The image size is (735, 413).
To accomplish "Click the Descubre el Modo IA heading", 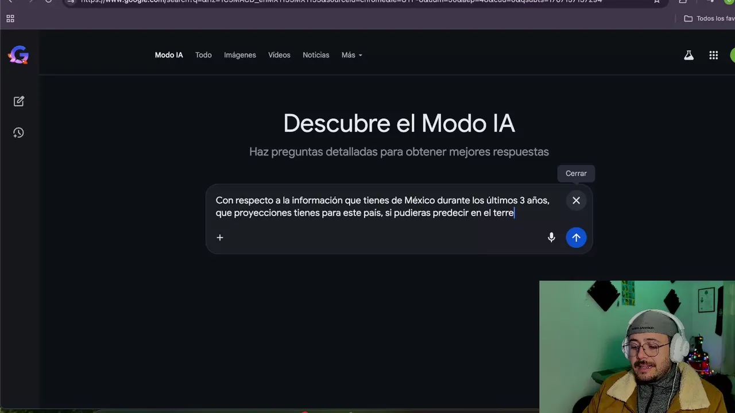I will point(399,123).
